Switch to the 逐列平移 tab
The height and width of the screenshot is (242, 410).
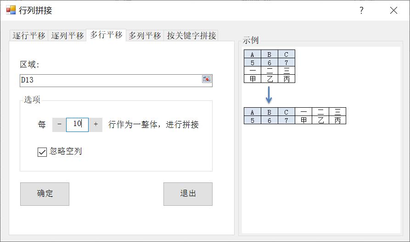point(67,35)
